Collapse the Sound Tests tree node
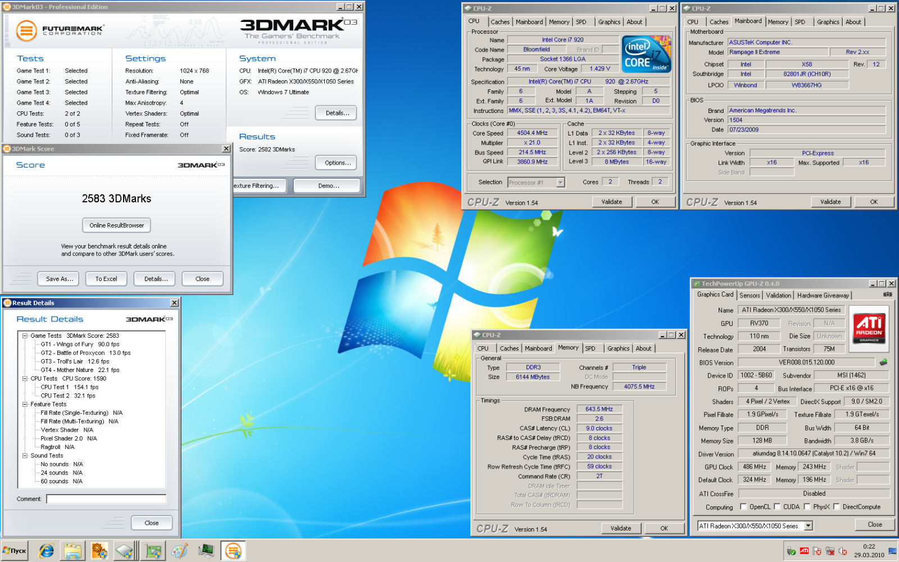899x562 pixels. click(x=25, y=455)
